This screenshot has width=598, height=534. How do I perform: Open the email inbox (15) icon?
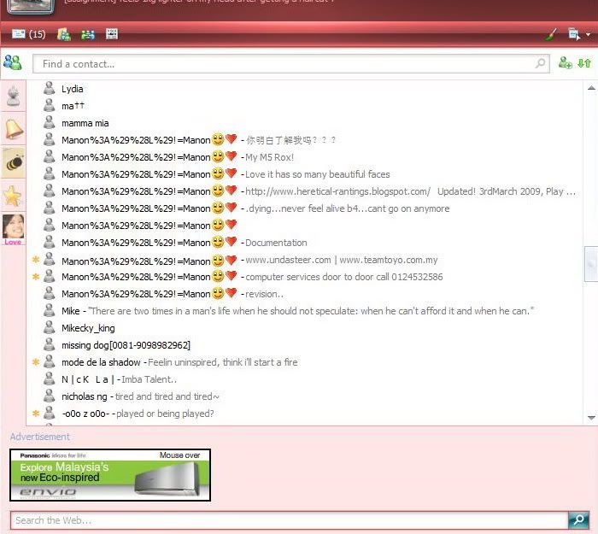(28, 34)
